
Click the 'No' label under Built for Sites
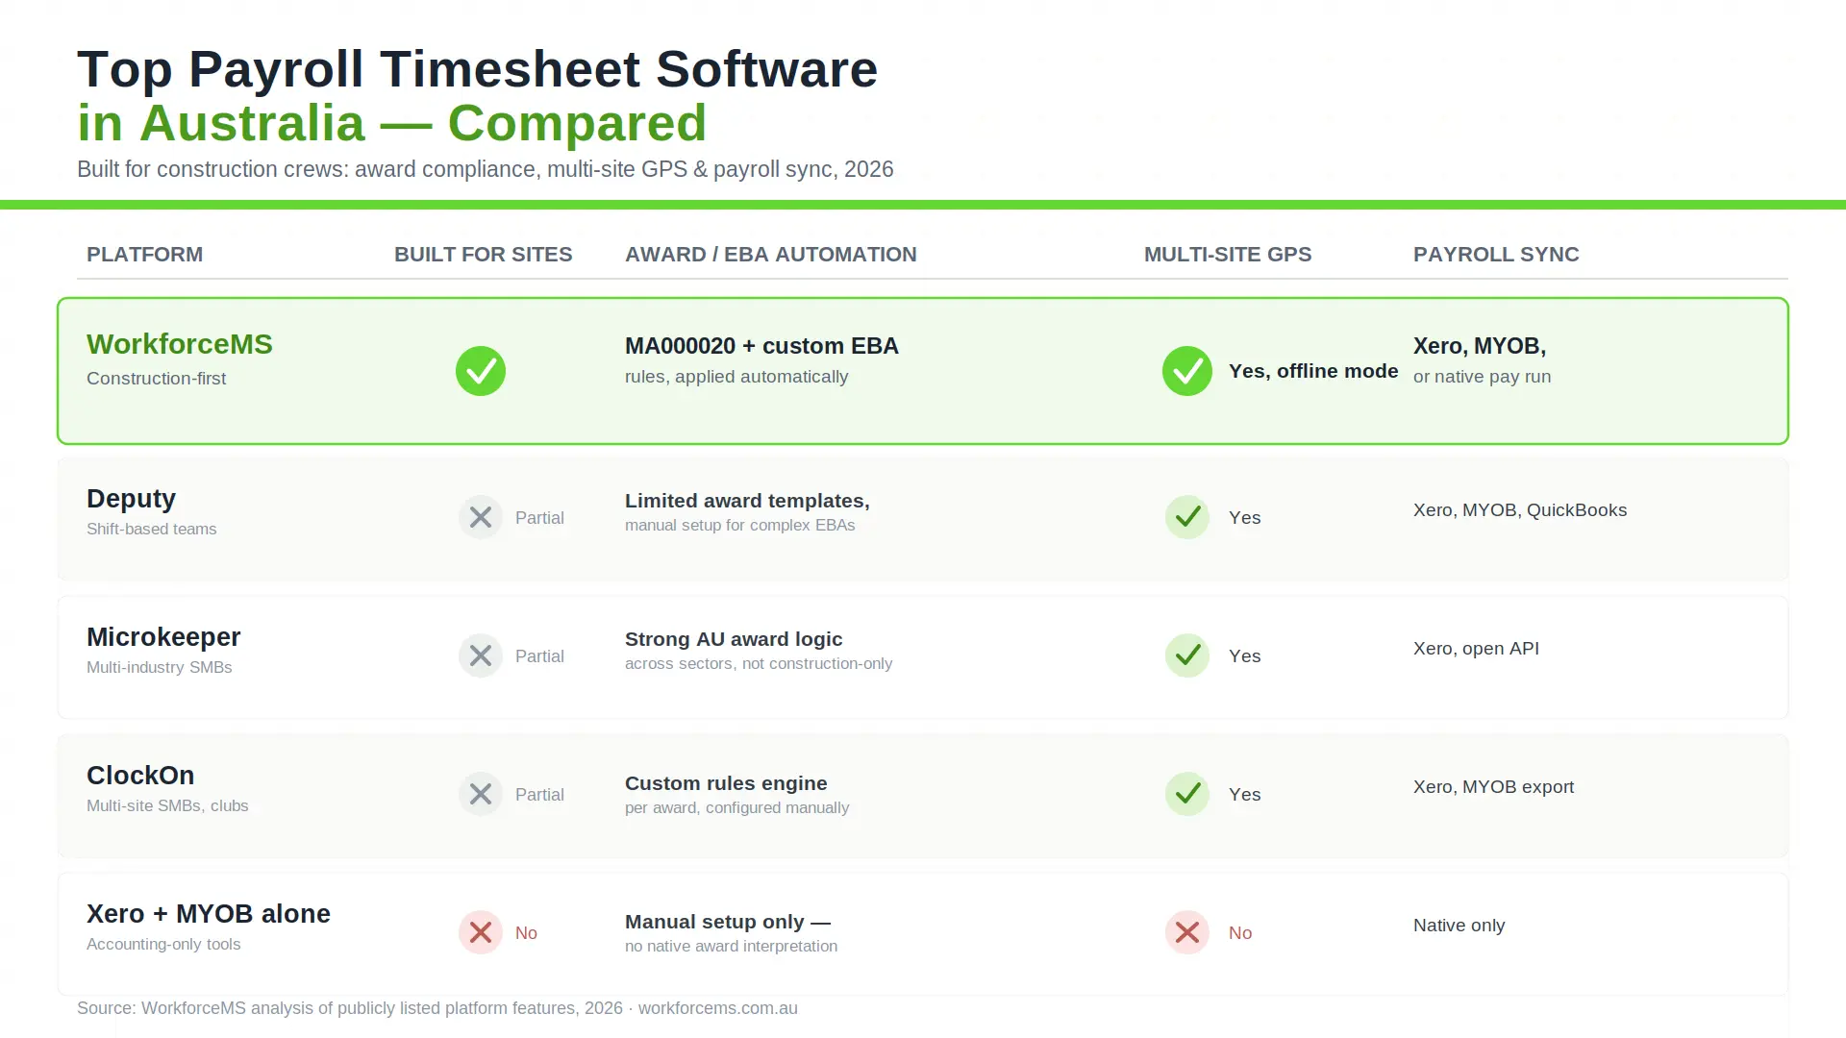click(526, 933)
